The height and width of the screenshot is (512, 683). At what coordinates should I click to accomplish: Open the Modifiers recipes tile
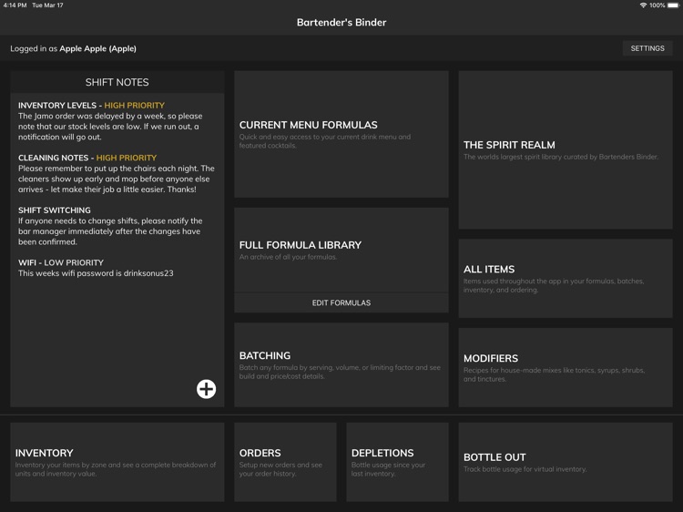(x=566, y=367)
